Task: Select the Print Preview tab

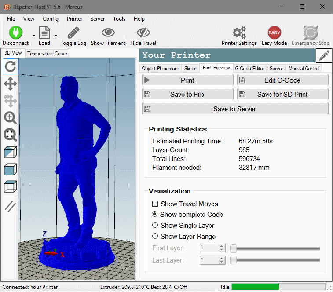Action: pyautogui.click(x=216, y=68)
